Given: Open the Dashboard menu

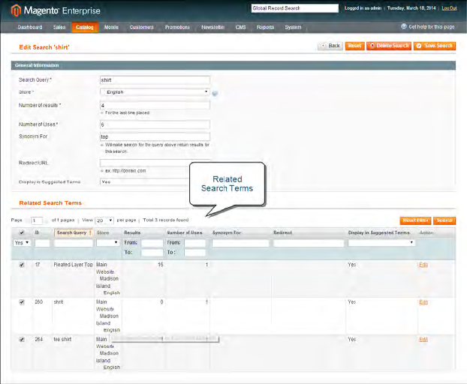Looking at the screenshot, I should pos(30,27).
